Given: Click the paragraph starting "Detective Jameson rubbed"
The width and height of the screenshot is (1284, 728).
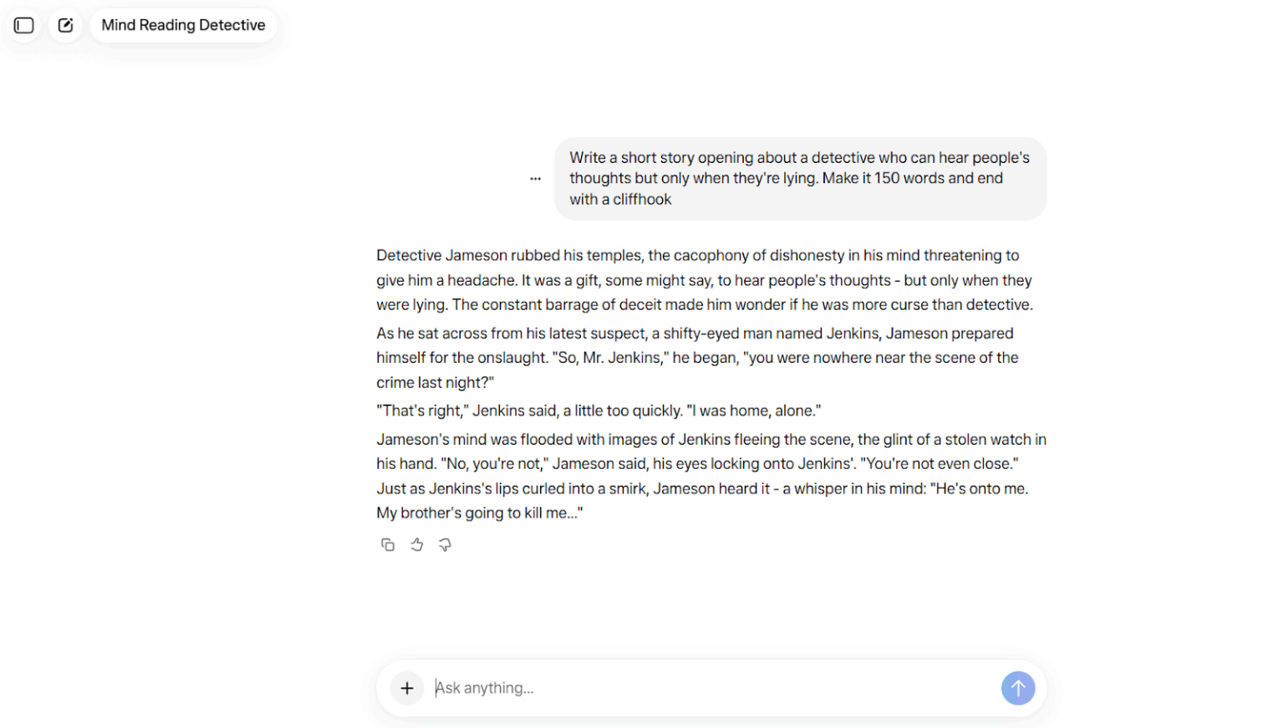Looking at the screenshot, I should click(704, 280).
